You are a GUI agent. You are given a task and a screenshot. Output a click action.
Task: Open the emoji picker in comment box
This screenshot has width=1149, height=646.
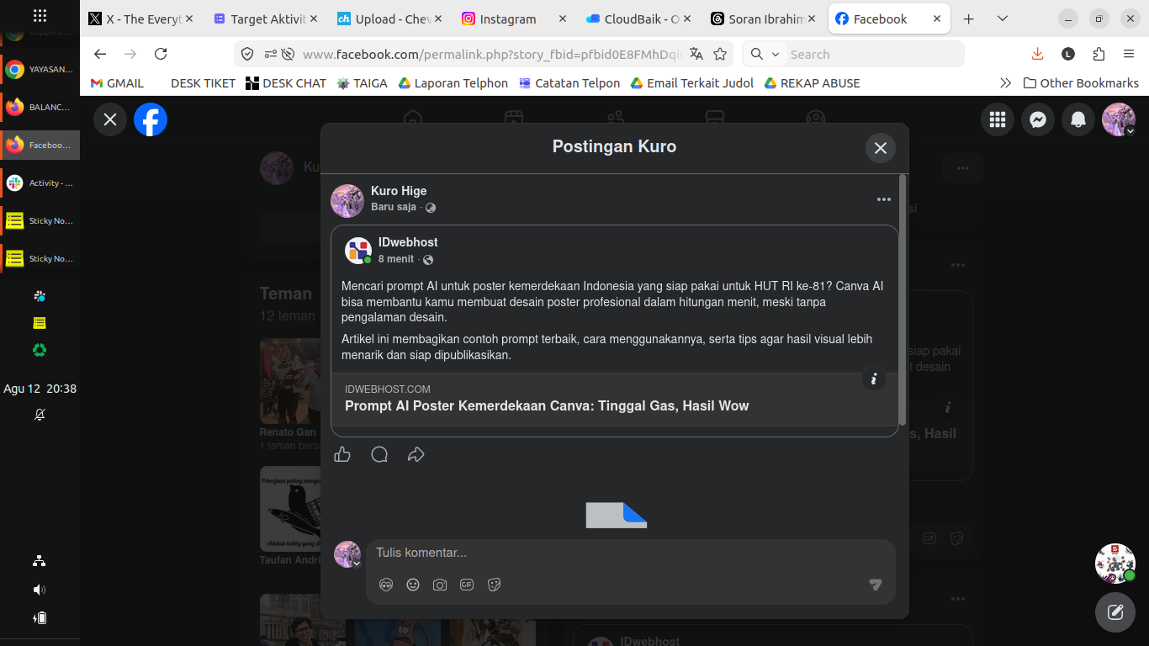(413, 585)
